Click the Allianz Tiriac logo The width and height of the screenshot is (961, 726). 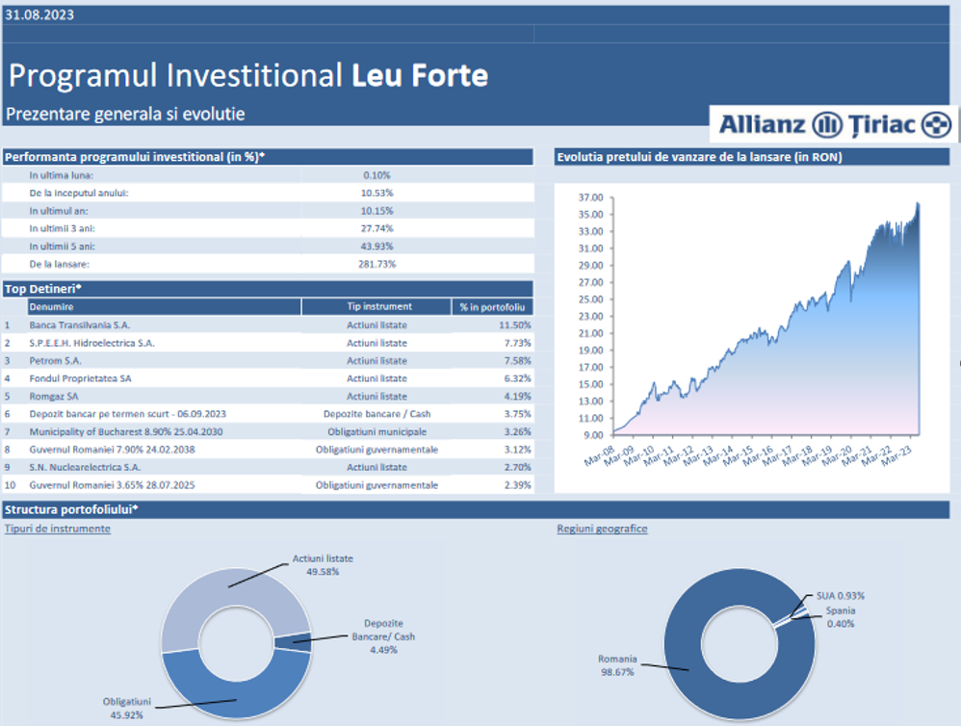(834, 124)
